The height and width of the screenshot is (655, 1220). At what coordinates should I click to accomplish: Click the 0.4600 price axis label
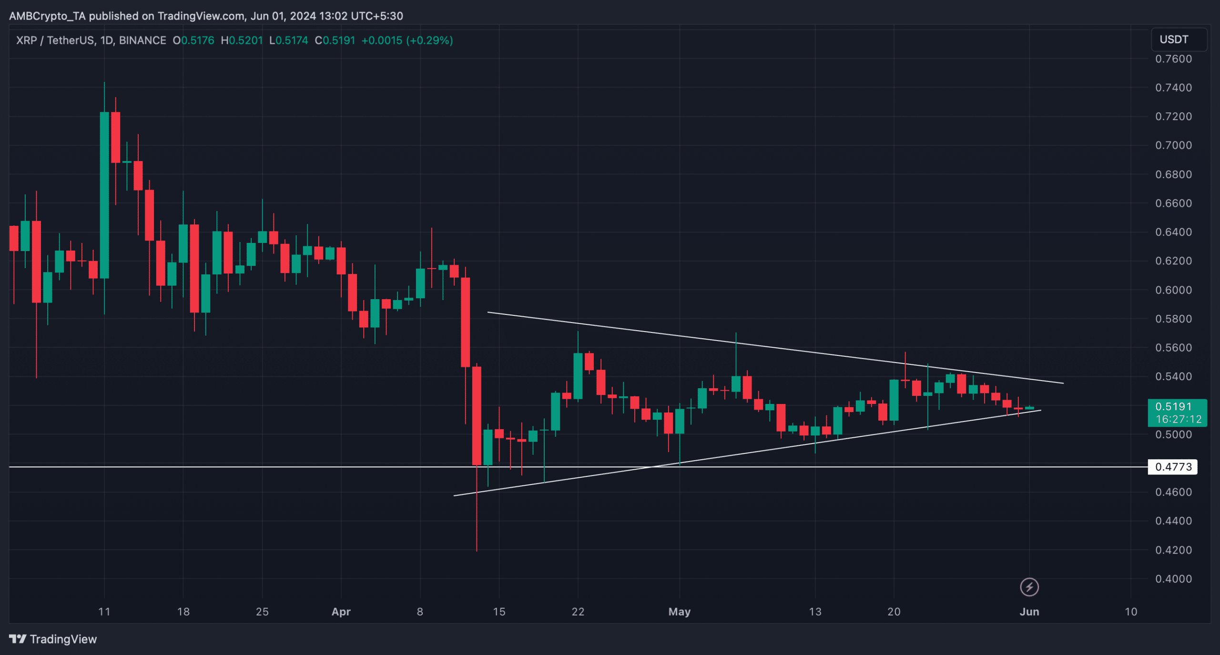point(1173,492)
